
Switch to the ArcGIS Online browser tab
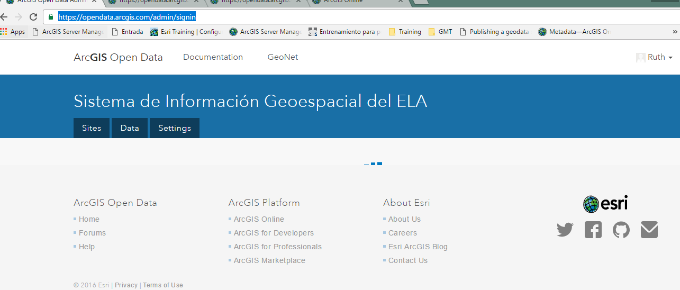pos(358,2)
